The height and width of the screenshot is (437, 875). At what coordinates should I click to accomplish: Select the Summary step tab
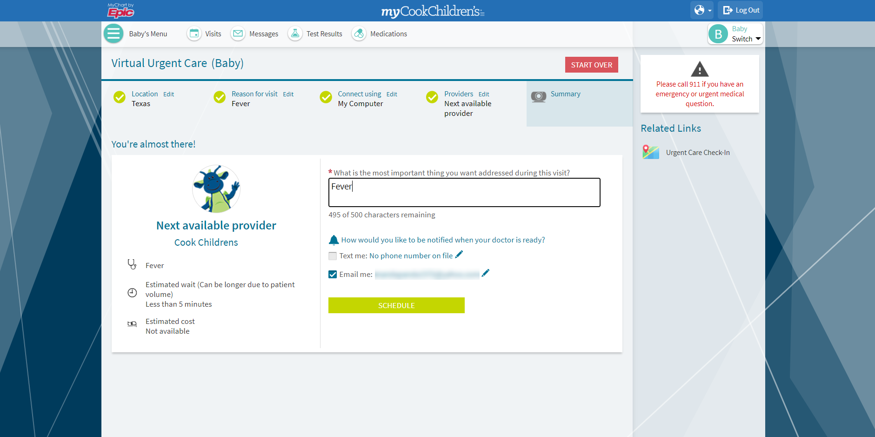point(565,94)
